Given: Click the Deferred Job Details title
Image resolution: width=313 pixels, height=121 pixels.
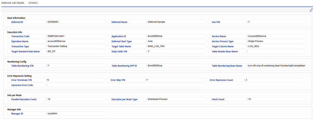Looking at the screenshot, I should point(13,3).
